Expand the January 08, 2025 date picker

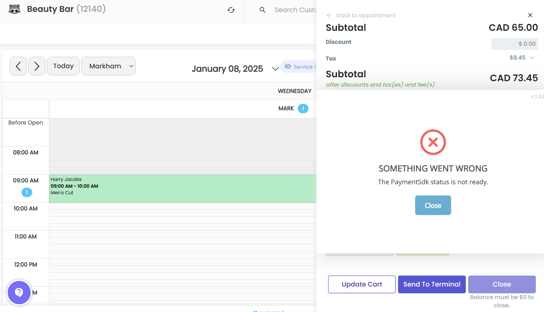pos(275,69)
